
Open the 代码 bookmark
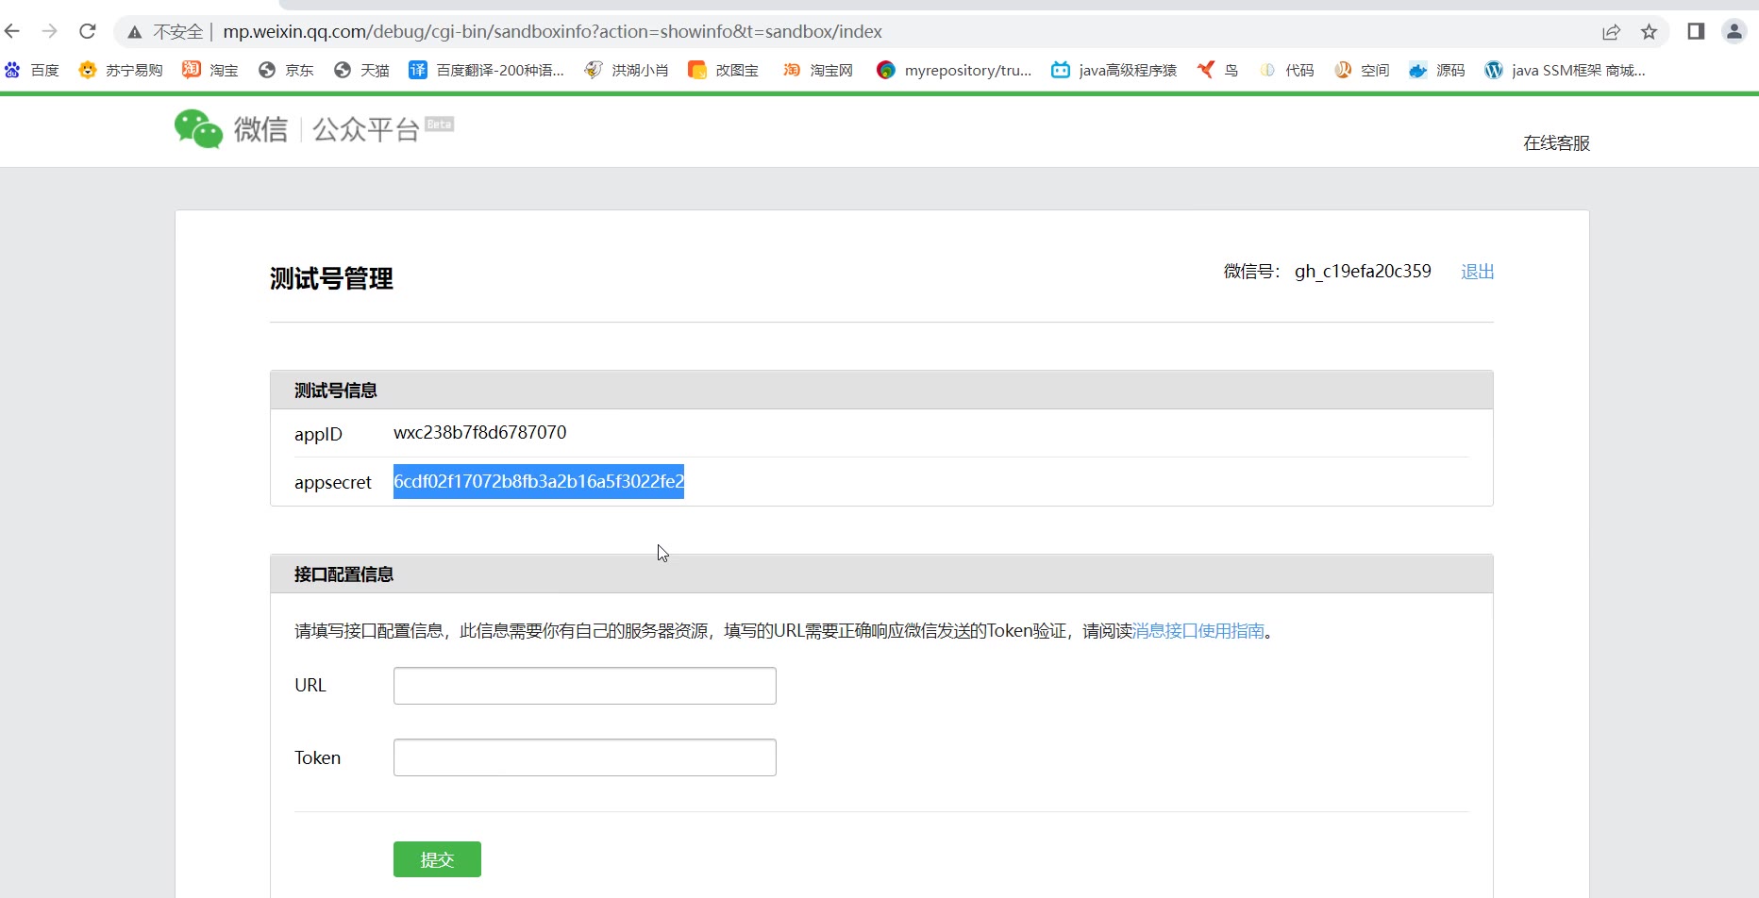click(1286, 70)
